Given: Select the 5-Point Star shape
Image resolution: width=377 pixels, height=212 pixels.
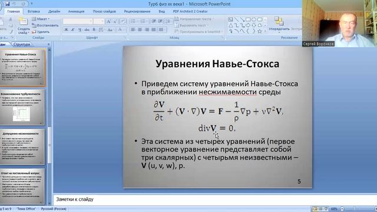Looking at the screenshot, I should coord(259,31).
